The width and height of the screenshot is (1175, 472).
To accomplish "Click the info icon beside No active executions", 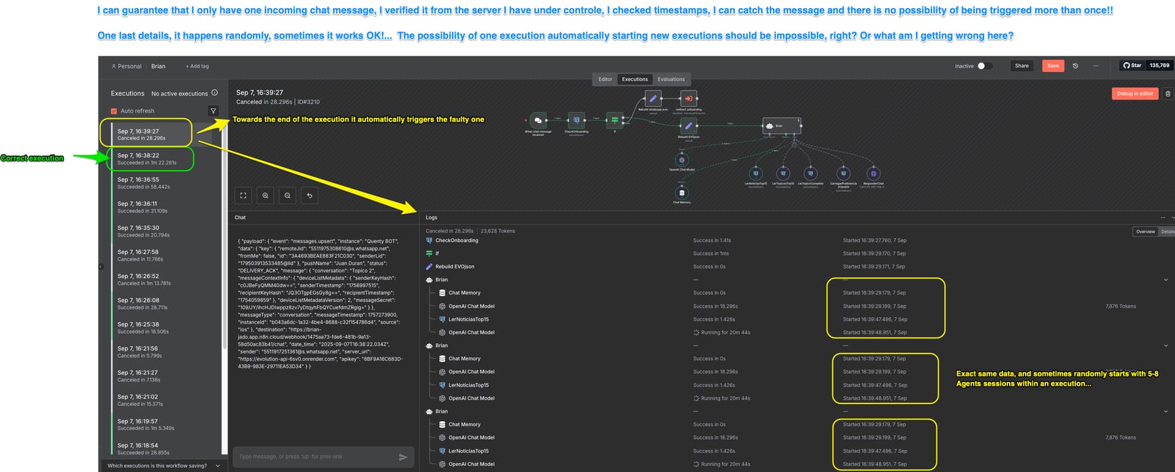I will 215,93.
